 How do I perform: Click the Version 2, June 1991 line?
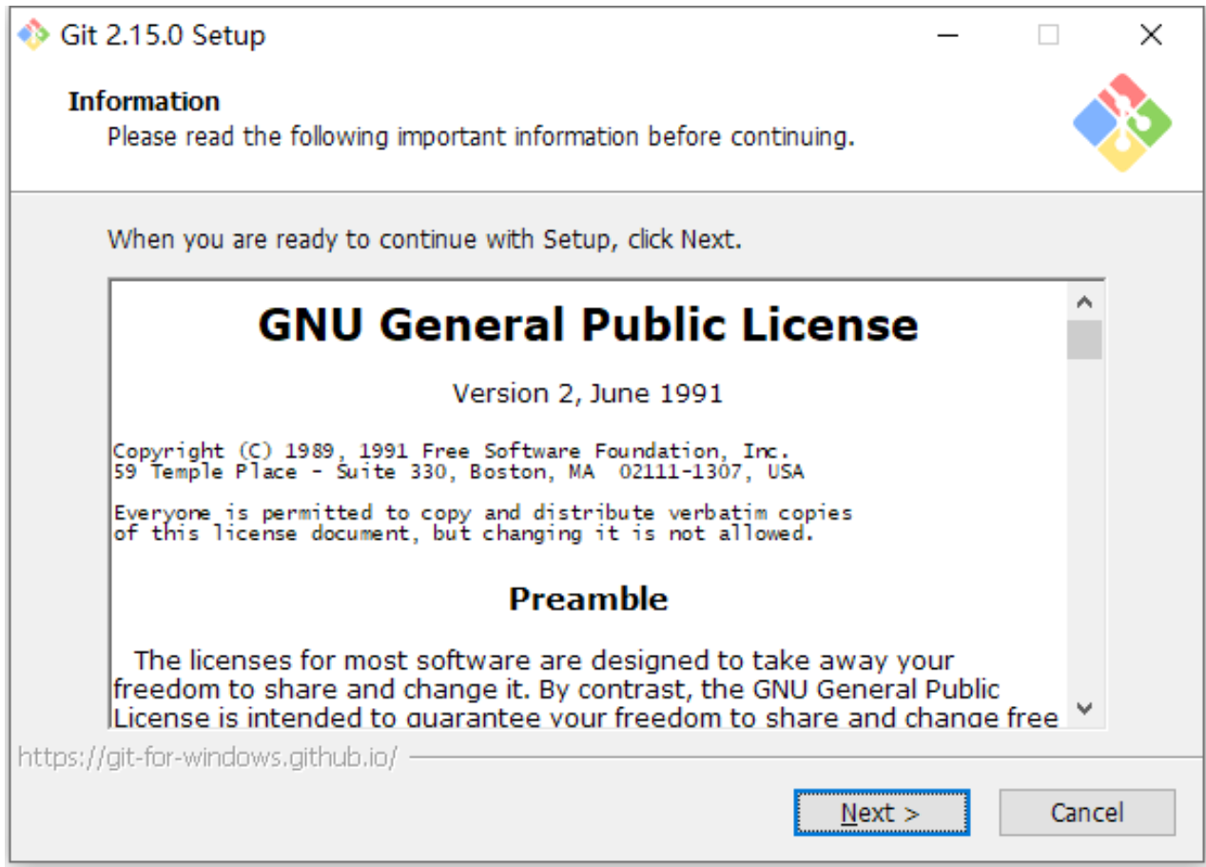pyautogui.click(x=588, y=393)
